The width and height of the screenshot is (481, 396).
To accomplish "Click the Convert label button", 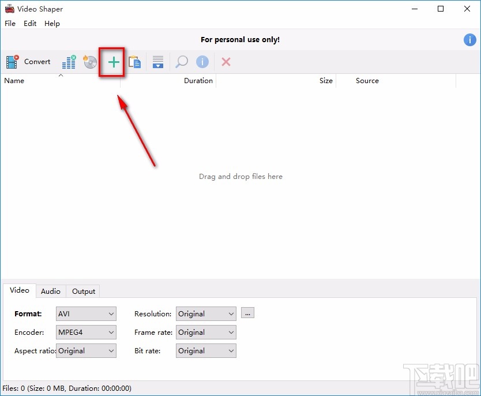I will [x=37, y=62].
